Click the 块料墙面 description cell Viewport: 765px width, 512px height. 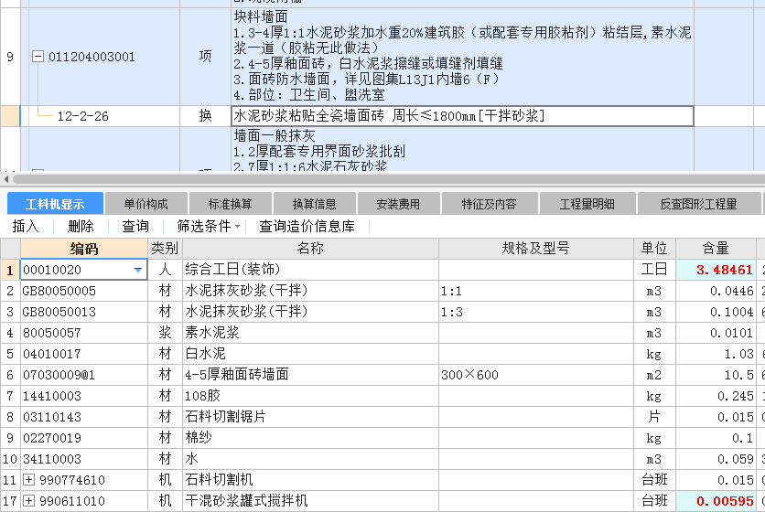tap(462, 57)
